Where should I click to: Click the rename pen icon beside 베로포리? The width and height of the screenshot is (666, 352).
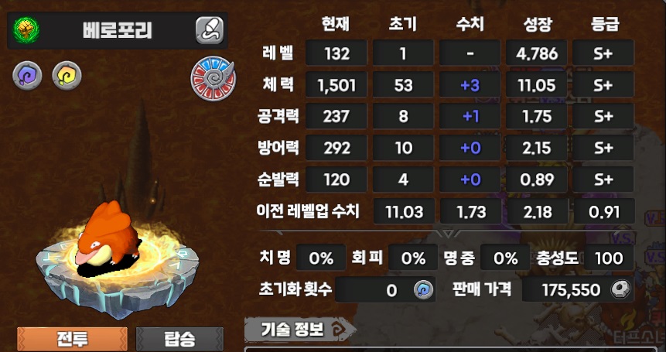pyautogui.click(x=210, y=30)
